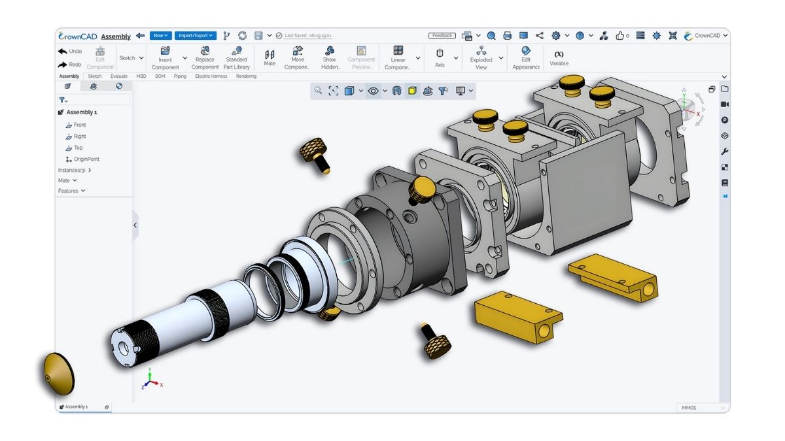This screenshot has width=785, height=441.
Task: Toggle the yellow shaded display mode button
Action: (412, 91)
